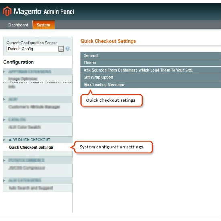Expand the Gift Wrap Option section
The image size is (221, 221).
click(x=151, y=77)
